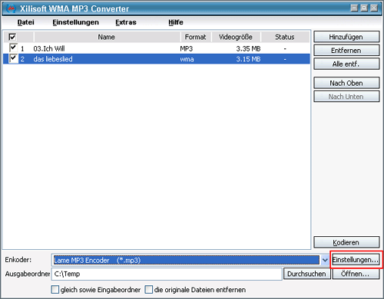
Task: Maximize the Xilisoft window
Action: click(364, 8)
